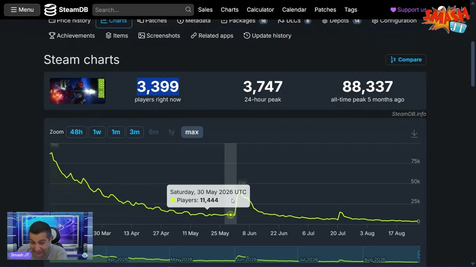The image size is (476, 267).
Task: Open the hamburger Menu button
Action: (22, 10)
